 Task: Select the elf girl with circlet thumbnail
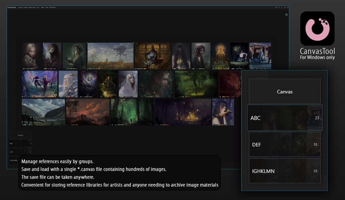click(x=156, y=84)
